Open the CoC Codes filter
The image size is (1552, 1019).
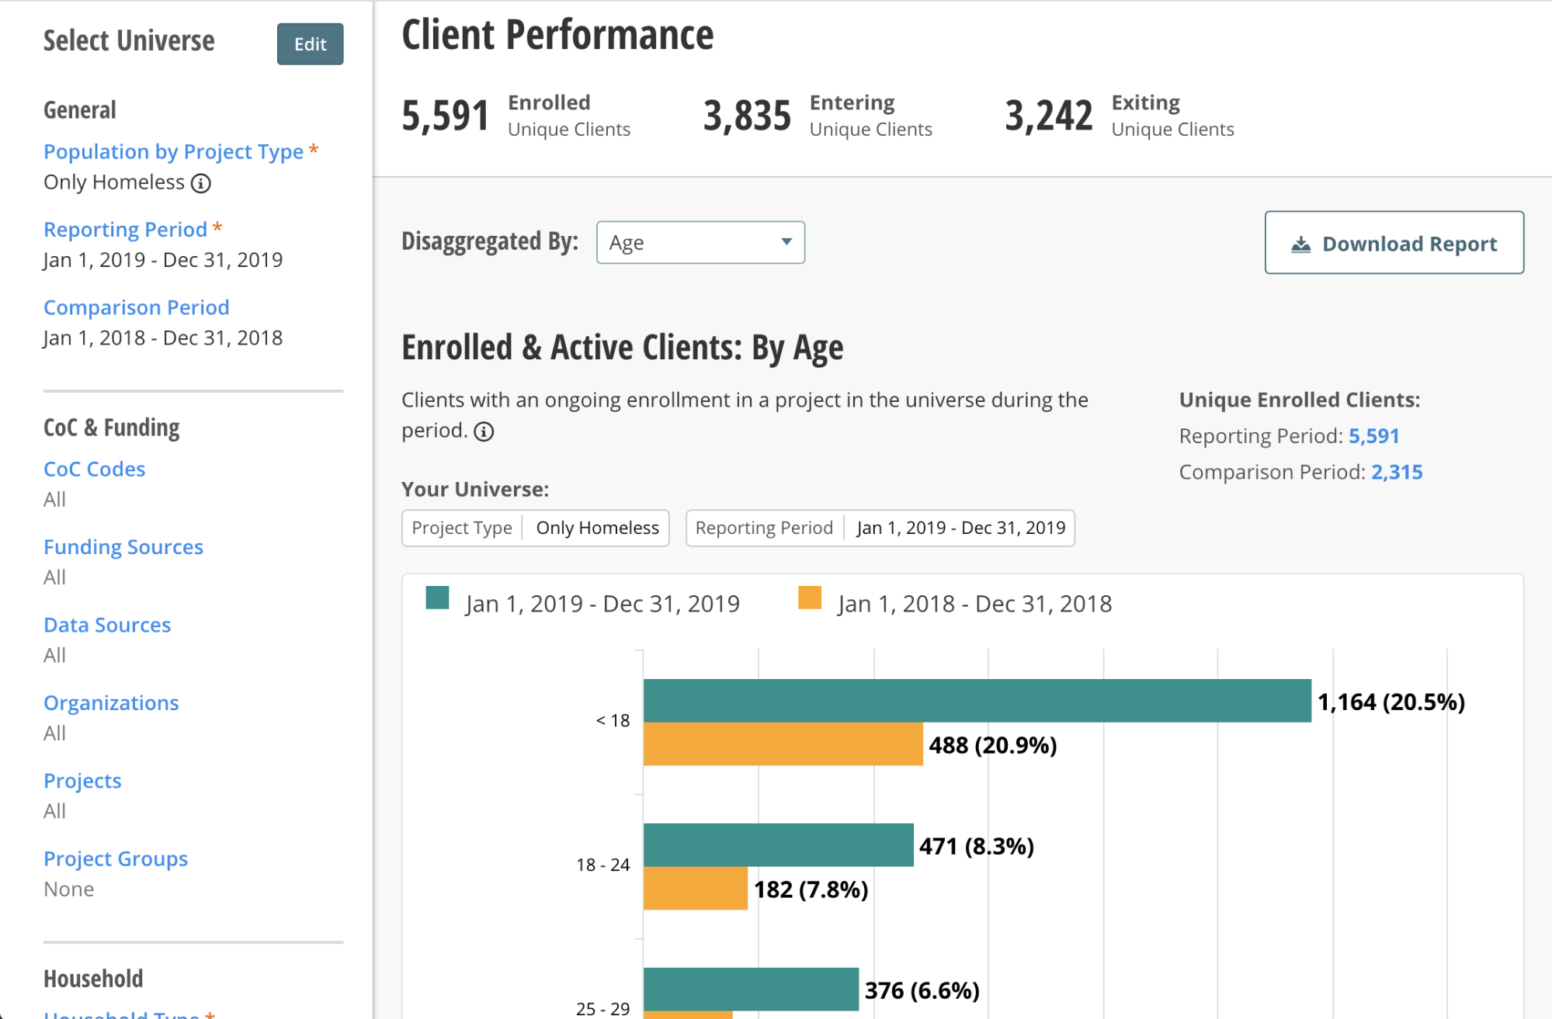tap(95, 469)
